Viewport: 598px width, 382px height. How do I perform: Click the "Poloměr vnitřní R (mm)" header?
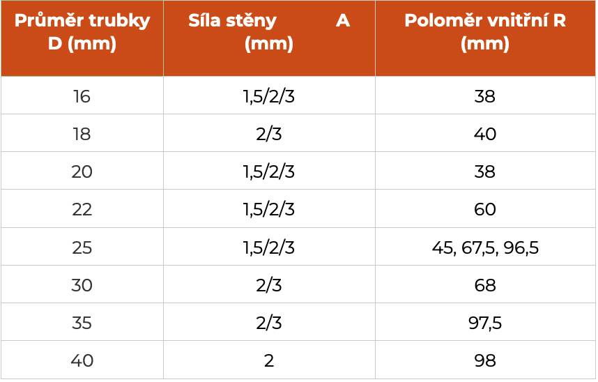(x=485, y=33)
